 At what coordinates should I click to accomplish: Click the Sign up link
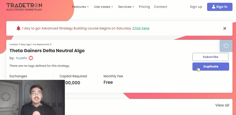click(196, 7)
